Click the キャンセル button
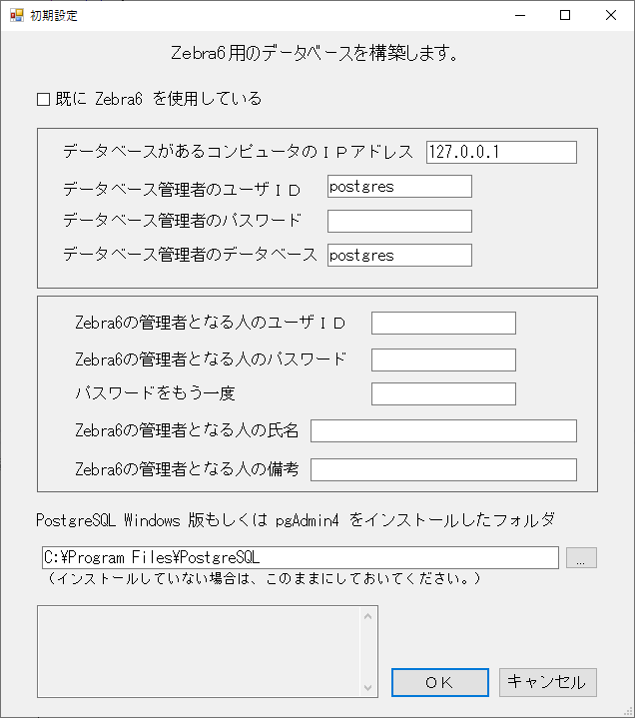 point(547,682)
